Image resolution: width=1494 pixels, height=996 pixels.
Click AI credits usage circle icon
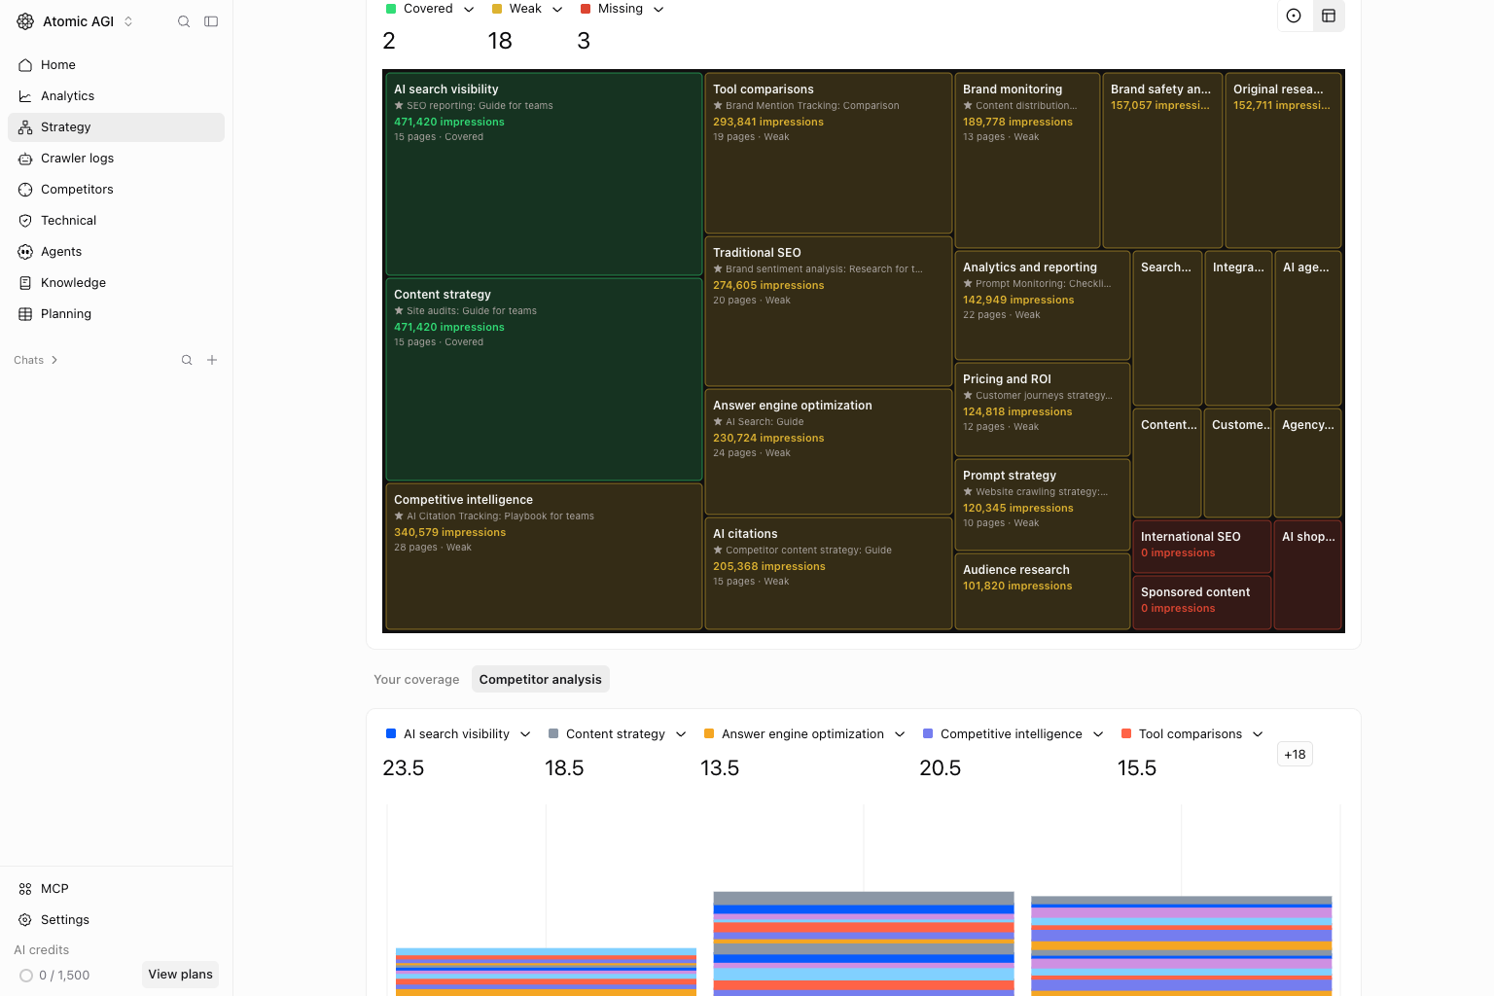tap(26, 976)
